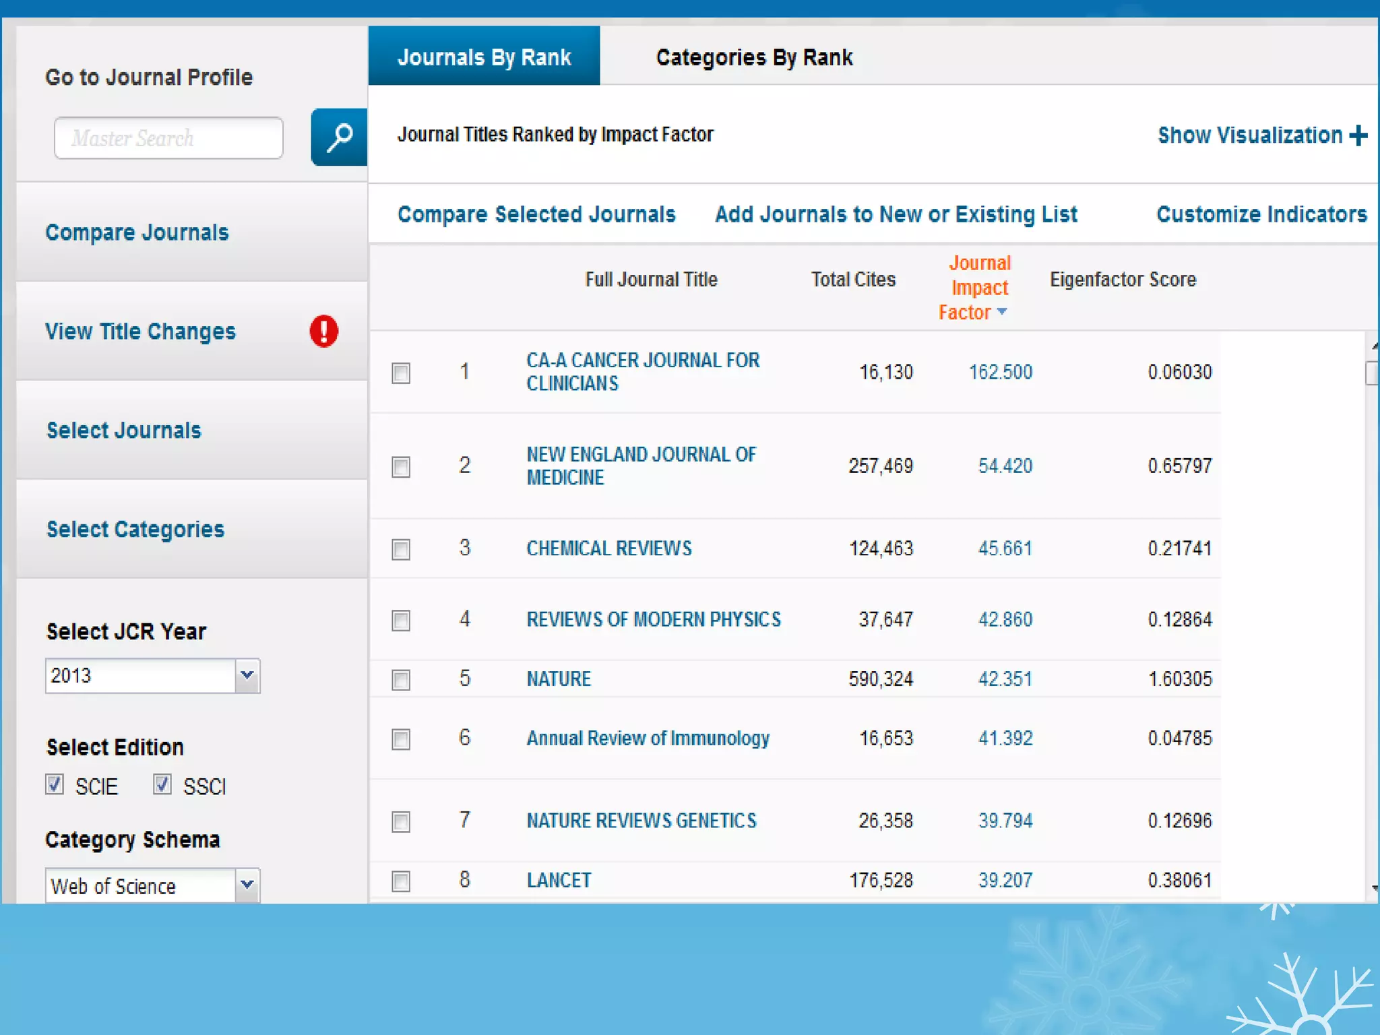Image resolution: width=1380 pixels, height=1035 pixels.
Task: Open the JCR Year 2013 dropdown
Action: [247, 675]
